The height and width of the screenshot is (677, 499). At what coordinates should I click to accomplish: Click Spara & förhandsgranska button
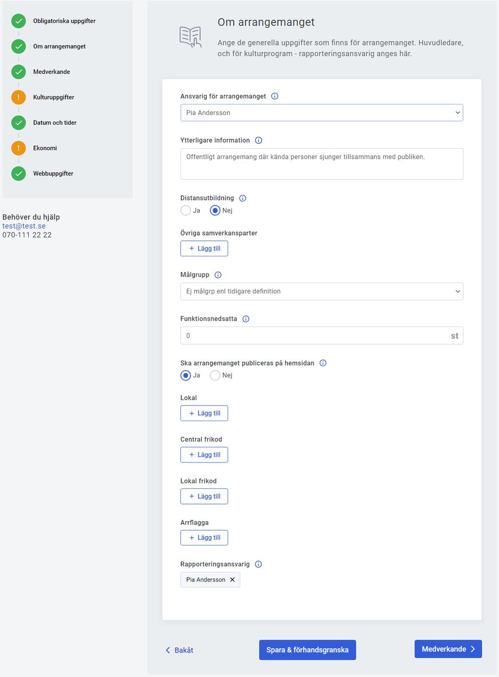pos(307,650)
